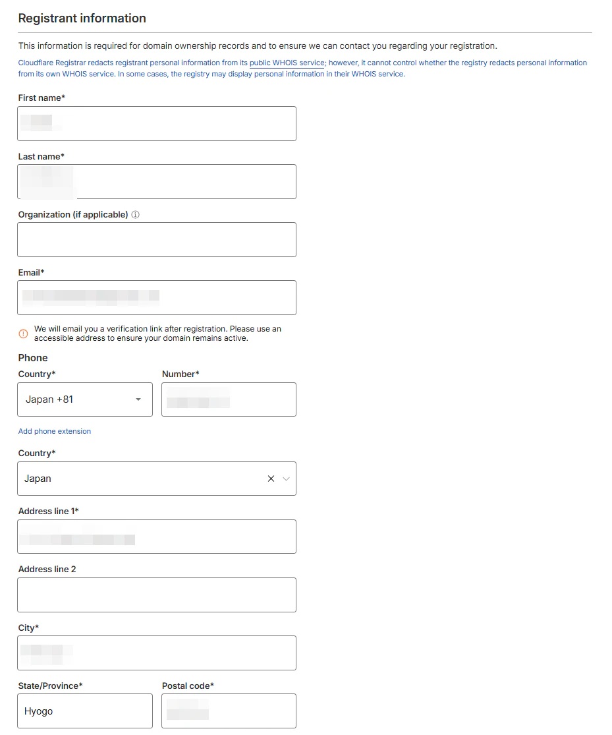
Task: Expand the address Country chevron
Action: tap(287, 479)
